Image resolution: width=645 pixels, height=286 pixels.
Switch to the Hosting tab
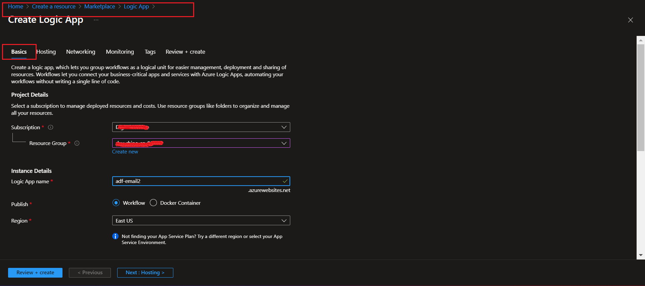pyautogui.click(x=46, y=52)
